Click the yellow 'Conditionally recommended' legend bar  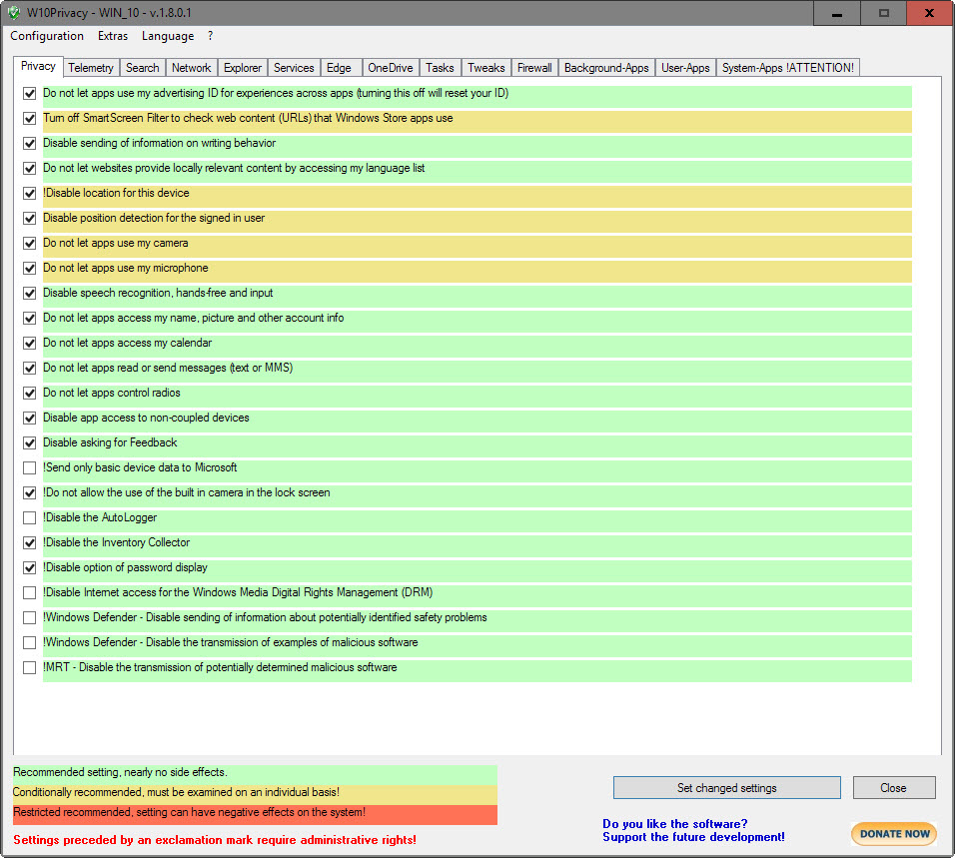click(x=255, y=795)
